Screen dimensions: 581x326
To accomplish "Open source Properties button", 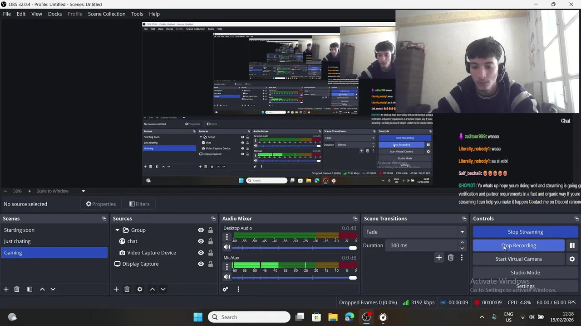I will coord(101,204).
